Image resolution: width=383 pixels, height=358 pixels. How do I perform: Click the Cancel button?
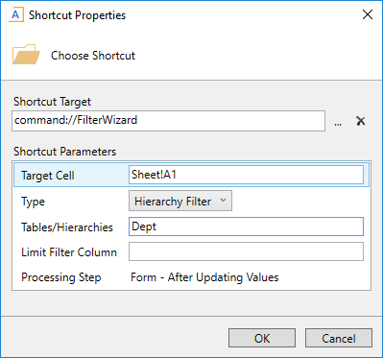(339, 338)
